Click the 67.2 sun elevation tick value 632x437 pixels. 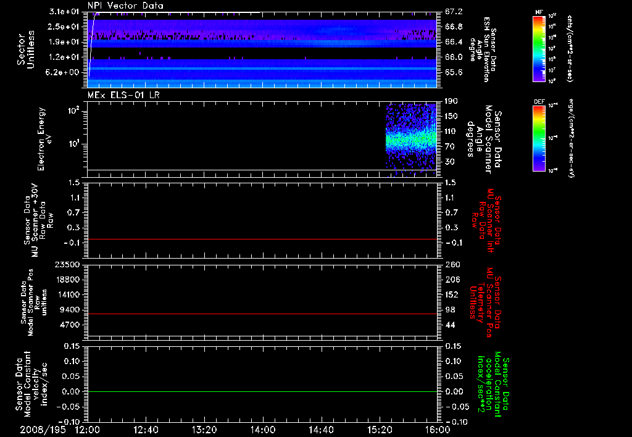point(454,12)
